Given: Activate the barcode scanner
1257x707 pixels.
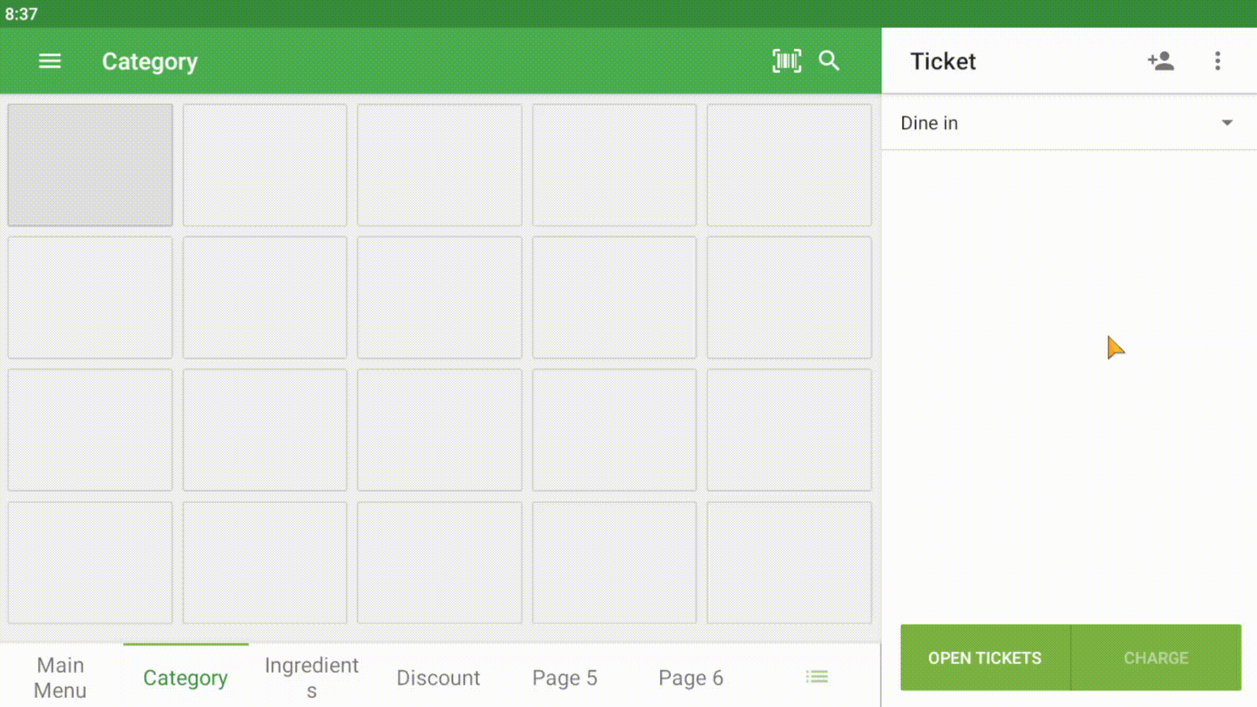Looking at the screenshot, I should 786,61.
